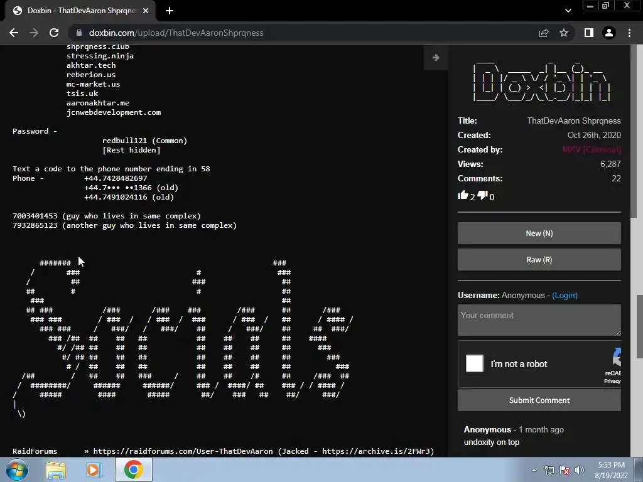Screen dimensions: 643x482
Task: Click the reberion.us domain text
Action: point(91,75)
